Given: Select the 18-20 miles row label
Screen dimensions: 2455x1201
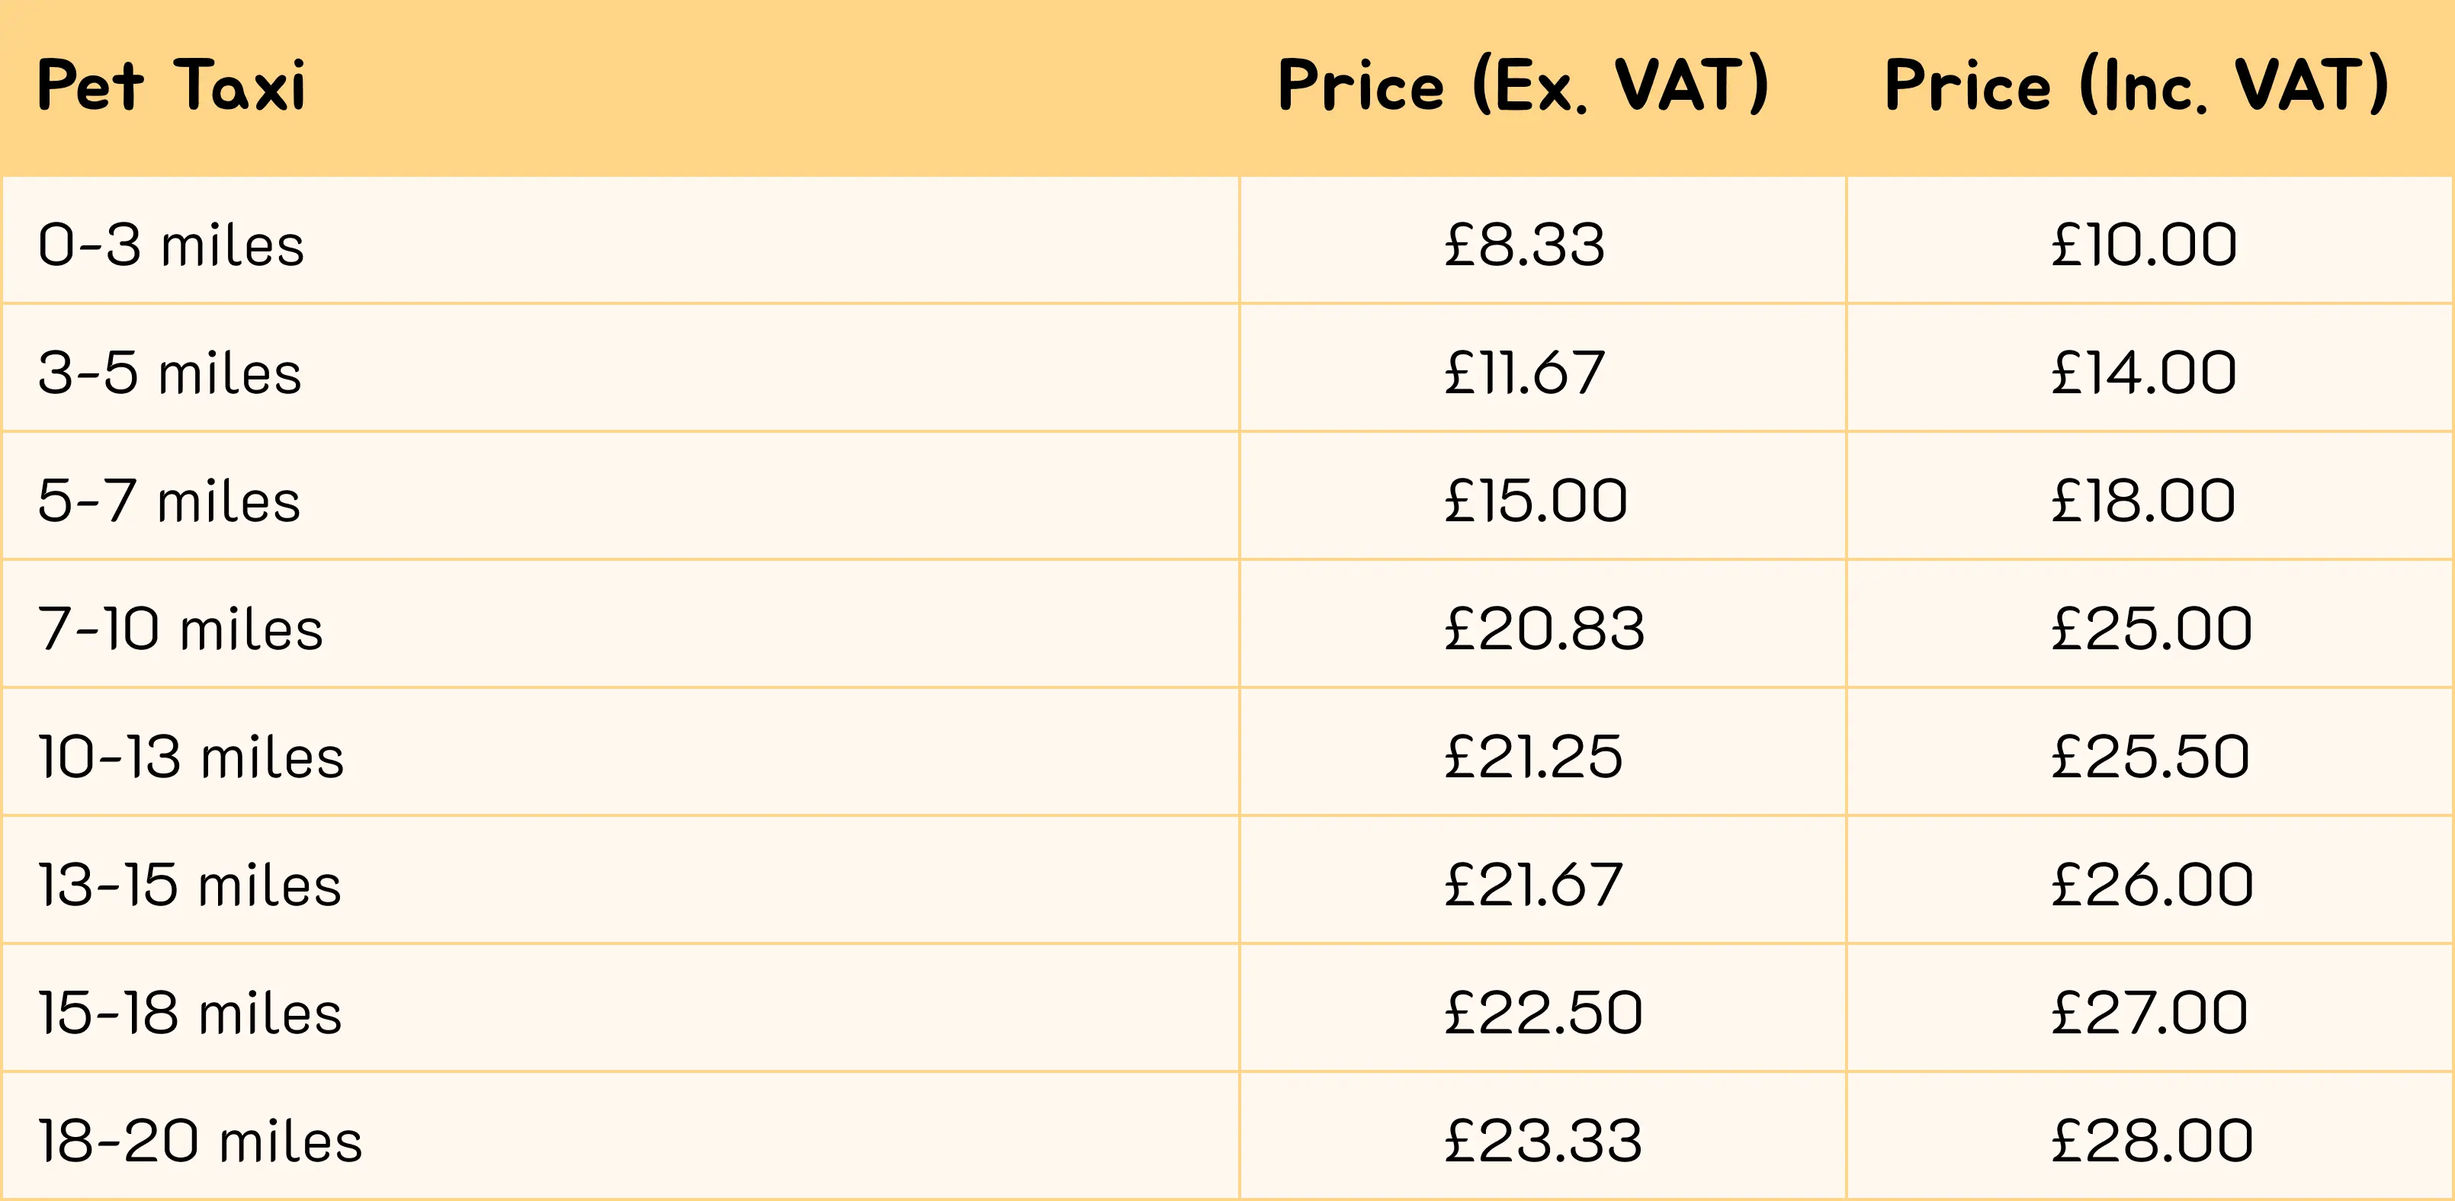Looking at the screenshot, I should click(200, 1141).
